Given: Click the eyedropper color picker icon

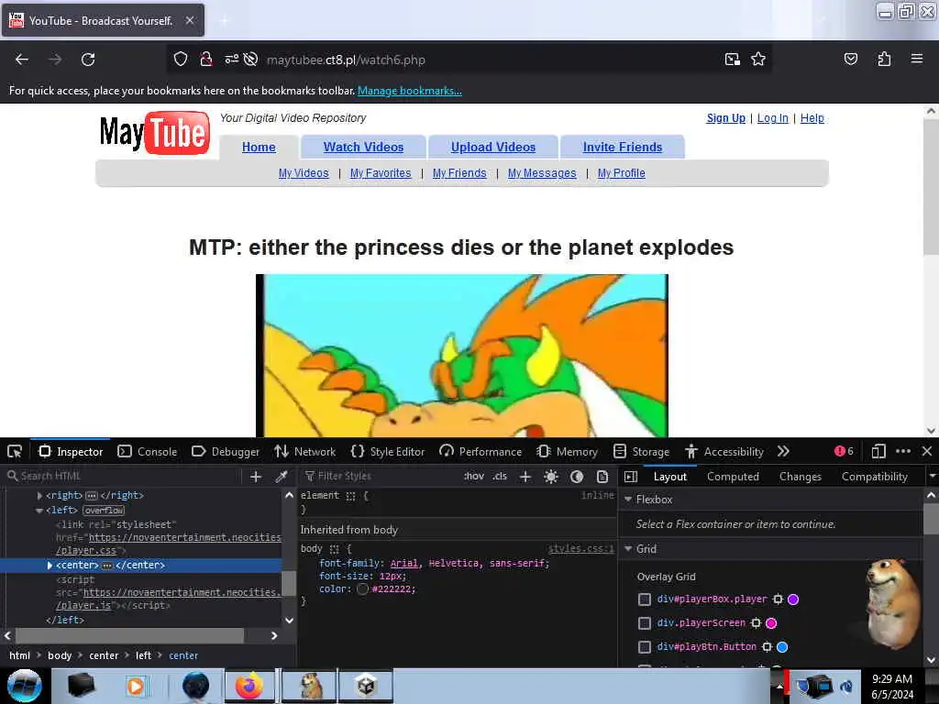Looking at the screenshot, I should tap(281, 477).
